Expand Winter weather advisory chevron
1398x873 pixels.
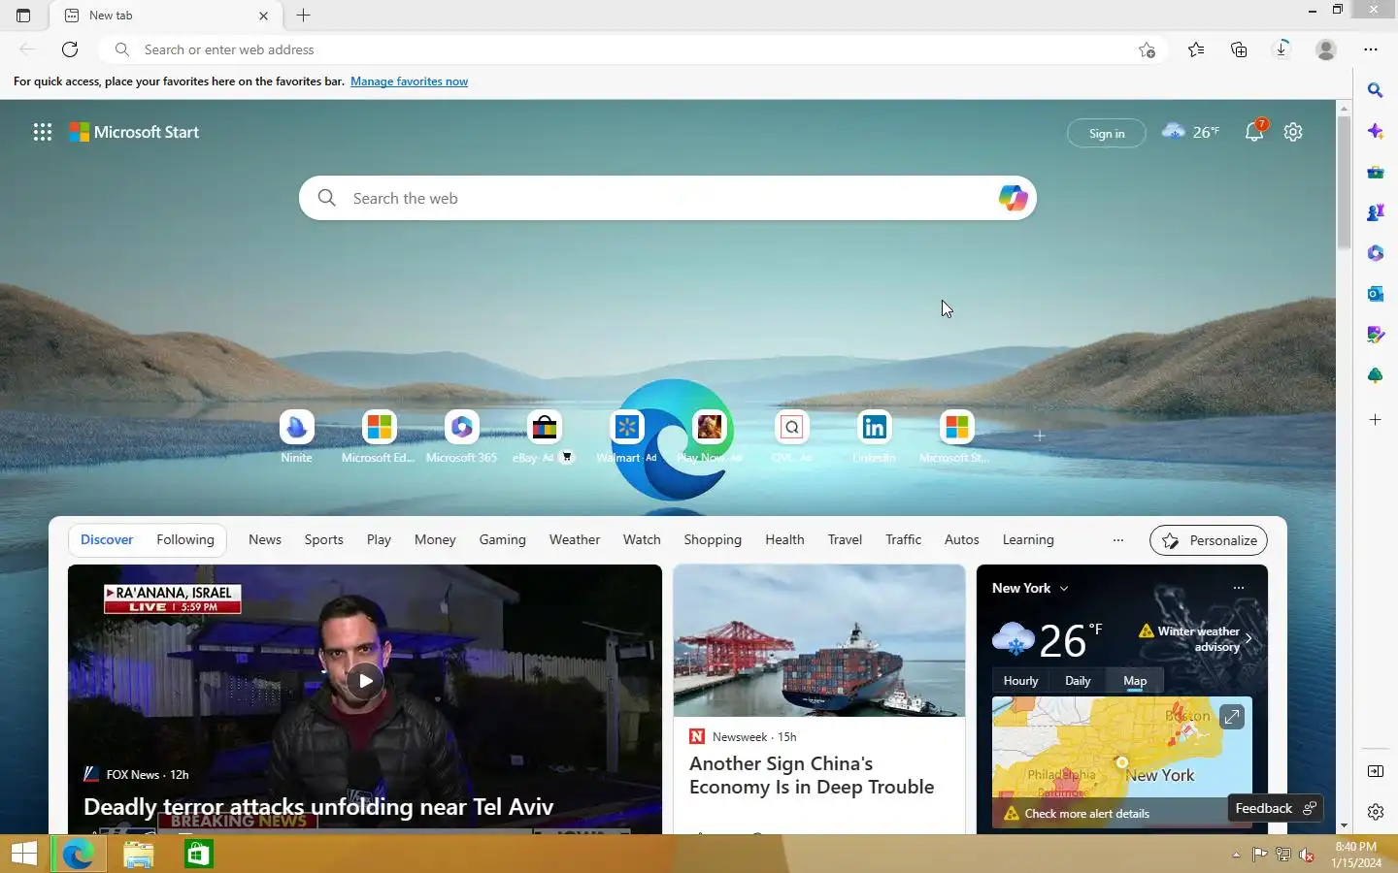(1248, 639)
